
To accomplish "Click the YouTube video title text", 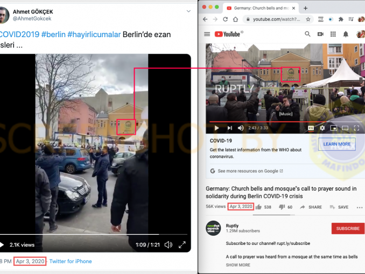I will pos(281,192).
